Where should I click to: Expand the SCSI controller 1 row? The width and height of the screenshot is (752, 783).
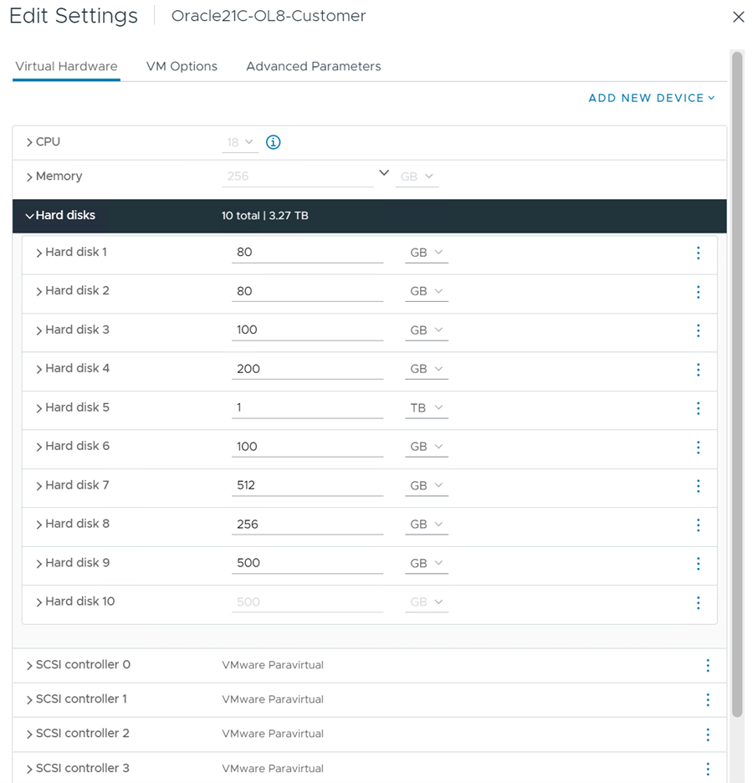(x=30, y=699)
